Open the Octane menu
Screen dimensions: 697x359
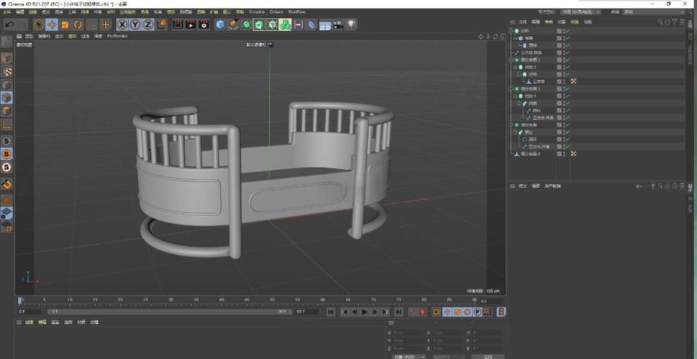tap(276, 12)
